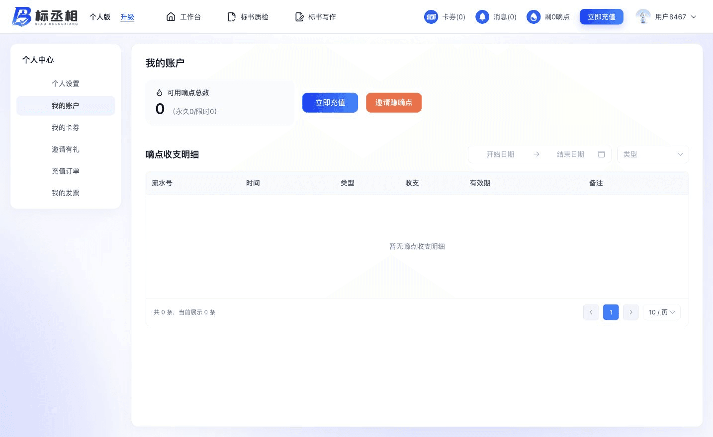This screenshot has width=713, height=437.
Task: Click the droplet icon beside 剩0嘀点
Action: point(534,17)
